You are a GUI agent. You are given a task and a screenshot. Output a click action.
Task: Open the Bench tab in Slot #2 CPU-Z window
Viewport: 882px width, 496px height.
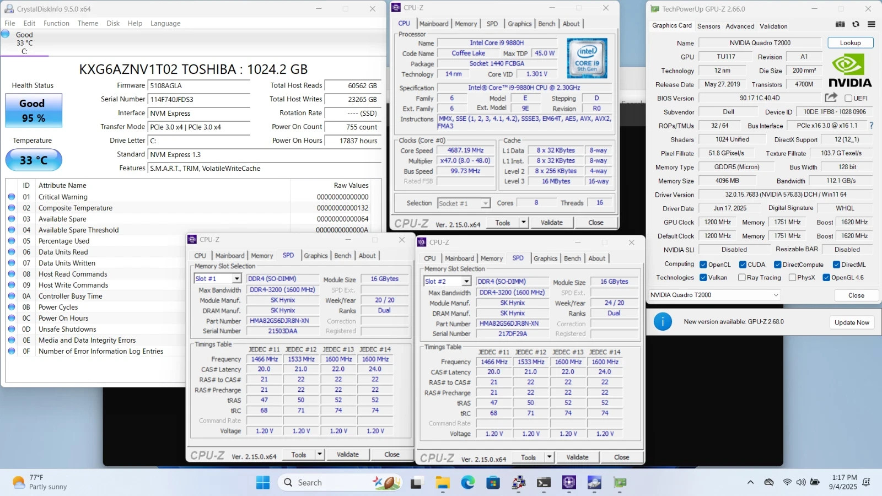click(572, 258)
